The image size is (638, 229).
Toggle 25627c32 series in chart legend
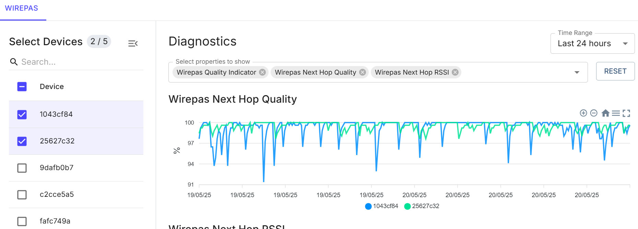click(x=422, y=206)
